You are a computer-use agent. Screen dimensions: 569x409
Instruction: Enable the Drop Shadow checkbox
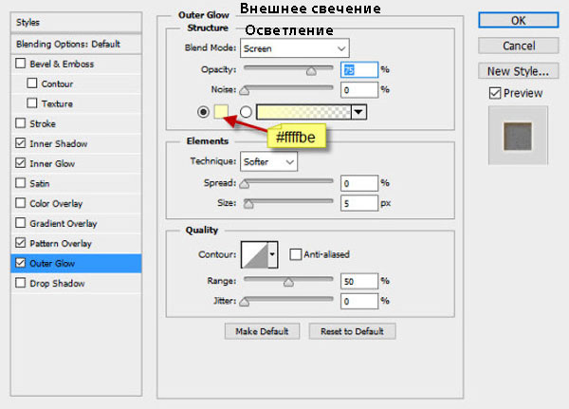tap(20, 283)
